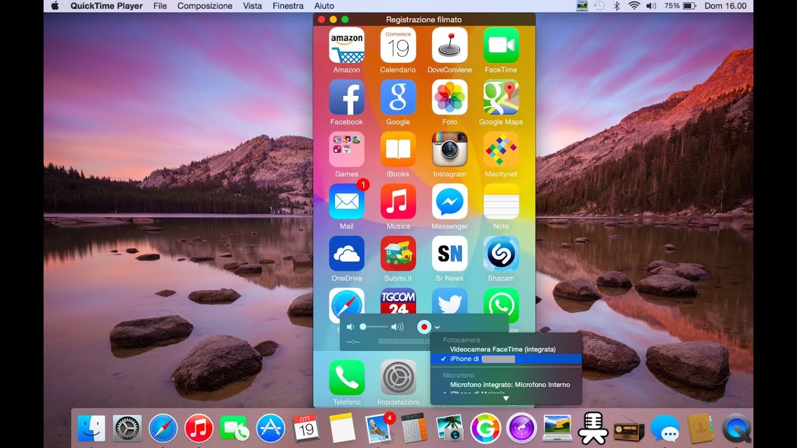This screenshot has height=448, width=797.
Task: Open App Store from the dock
Action: click(270, 428)
